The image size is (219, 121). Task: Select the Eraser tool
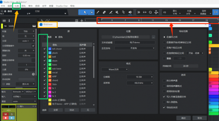tap(104, 12)
